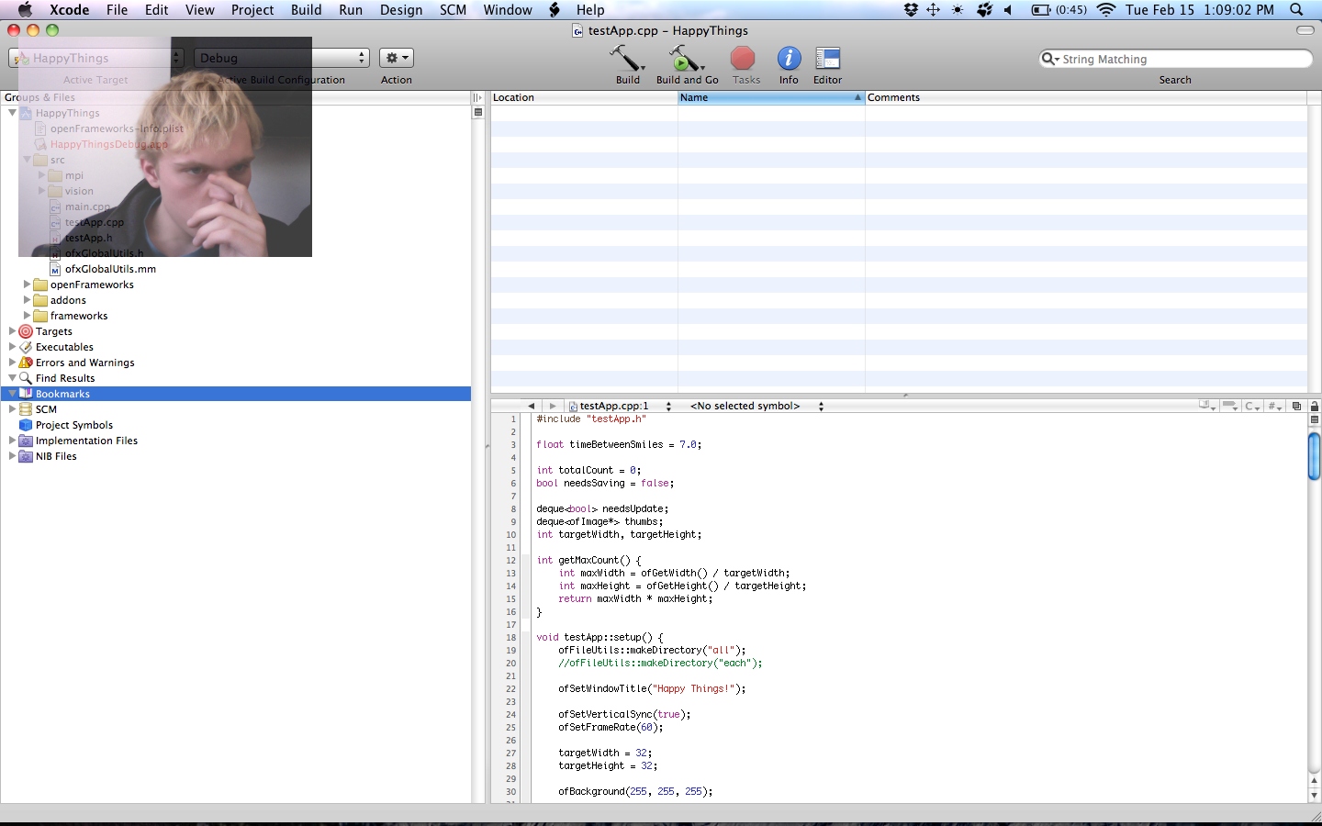1322x826 pixels.
Task: Sort by the Name column header
Action: click(769, 97)
